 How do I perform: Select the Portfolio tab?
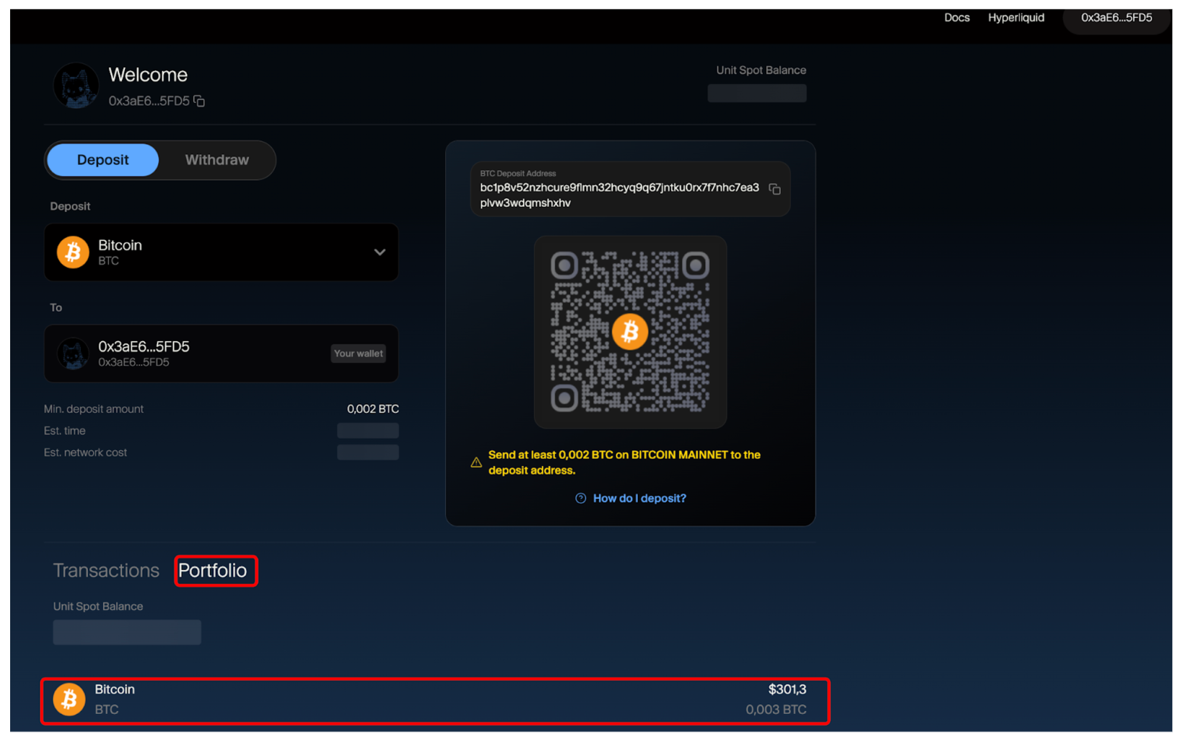pyautogui.click(x=212, y=571)
